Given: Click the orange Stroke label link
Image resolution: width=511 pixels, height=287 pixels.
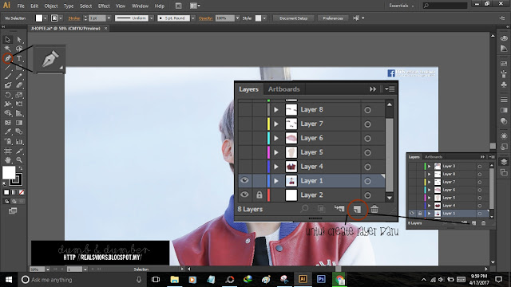Looking at the screenshot, I should coord(74,18).
